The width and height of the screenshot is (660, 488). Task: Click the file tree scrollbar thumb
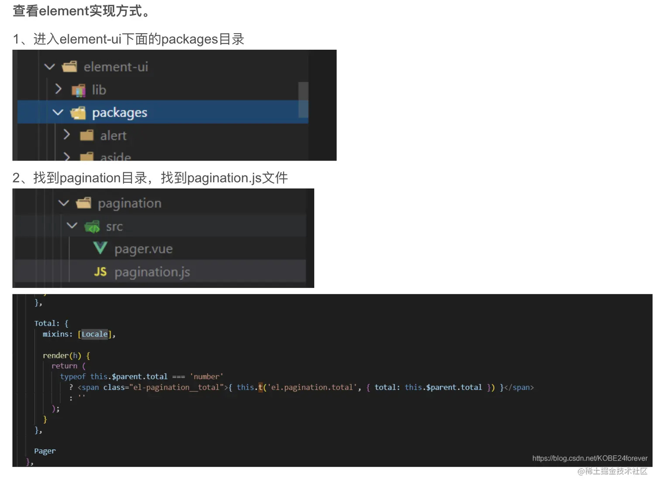[303, 100]
